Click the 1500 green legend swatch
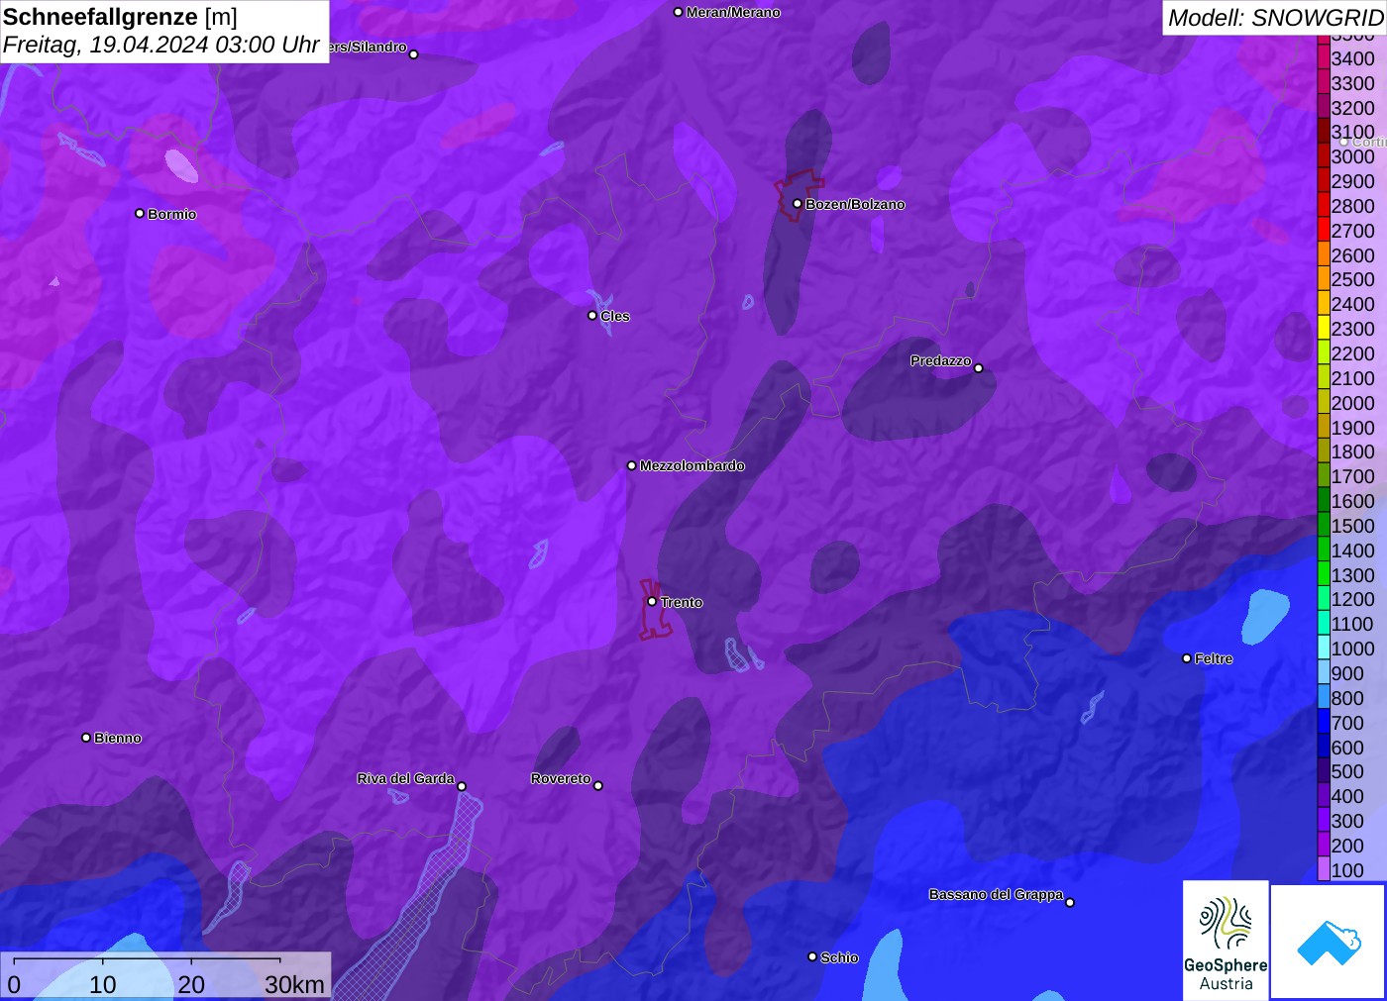Screen dimensions: 1387x1001 [1324, 526]
